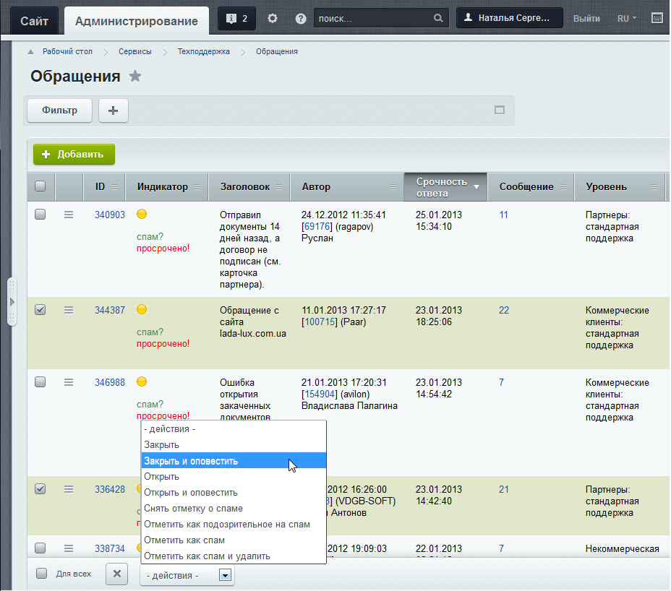
Task: Click the Выйти logout link
Action: tap(586, 18)
